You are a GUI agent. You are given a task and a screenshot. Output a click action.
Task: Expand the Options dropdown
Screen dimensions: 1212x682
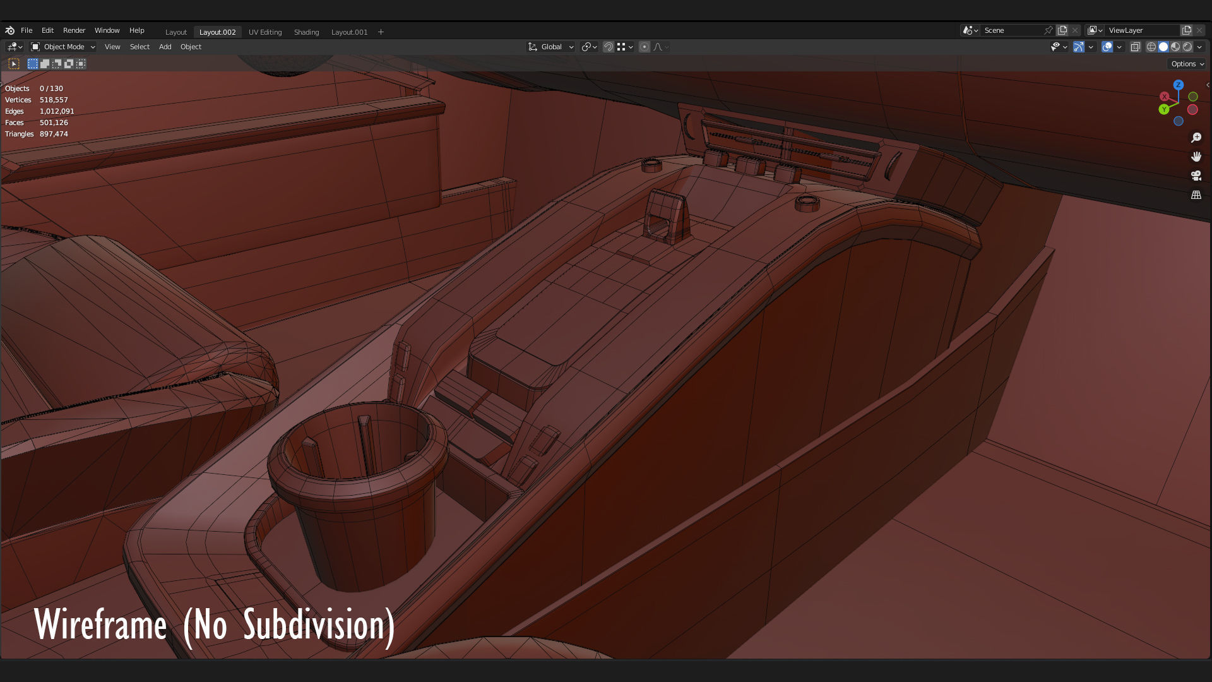point(1187,64)
